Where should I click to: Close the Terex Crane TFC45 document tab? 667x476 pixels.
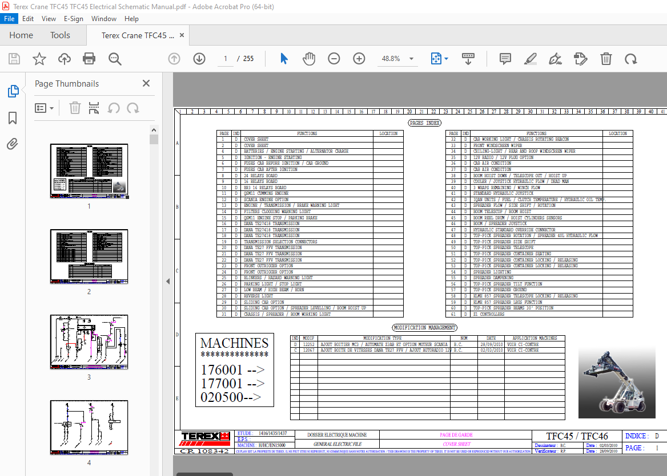(x=182, y=35)
